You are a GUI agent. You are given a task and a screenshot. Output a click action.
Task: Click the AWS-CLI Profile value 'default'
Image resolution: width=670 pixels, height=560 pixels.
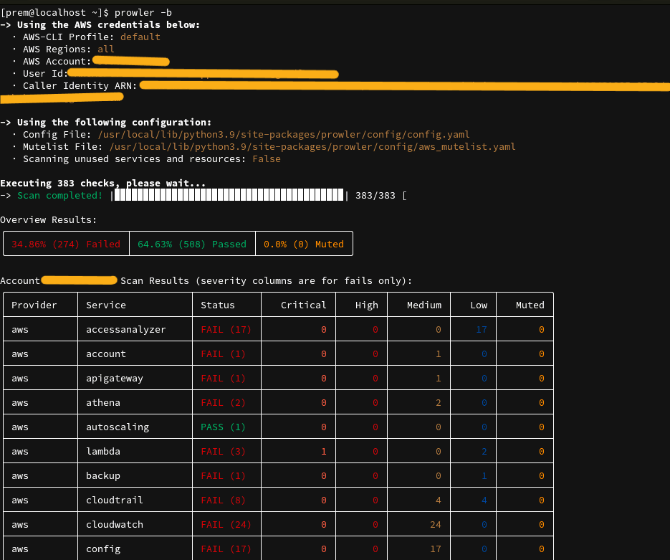pyautogui.click(x=140, y=37)
